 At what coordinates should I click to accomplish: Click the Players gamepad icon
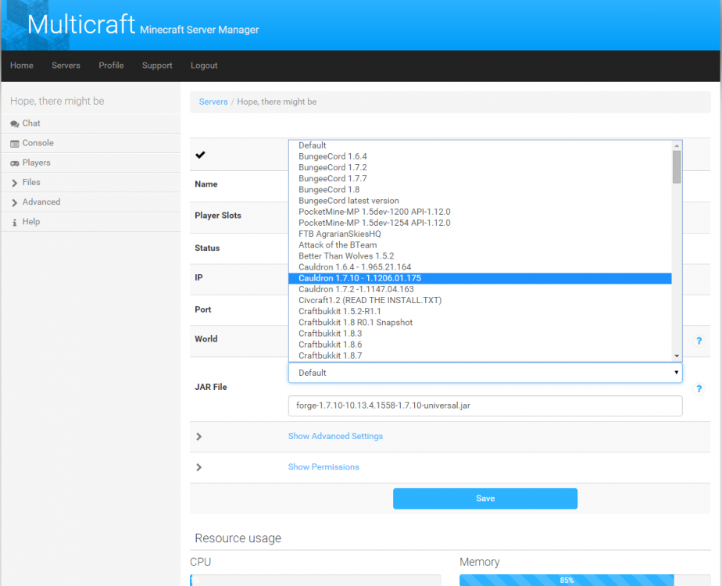pyautogui.click(x=15, y=163)
